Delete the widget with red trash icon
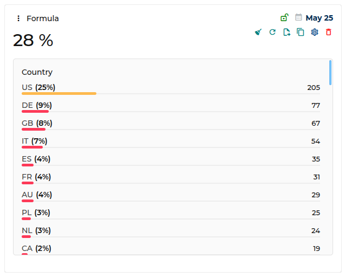The image size is (345, 277). point(328,33)
